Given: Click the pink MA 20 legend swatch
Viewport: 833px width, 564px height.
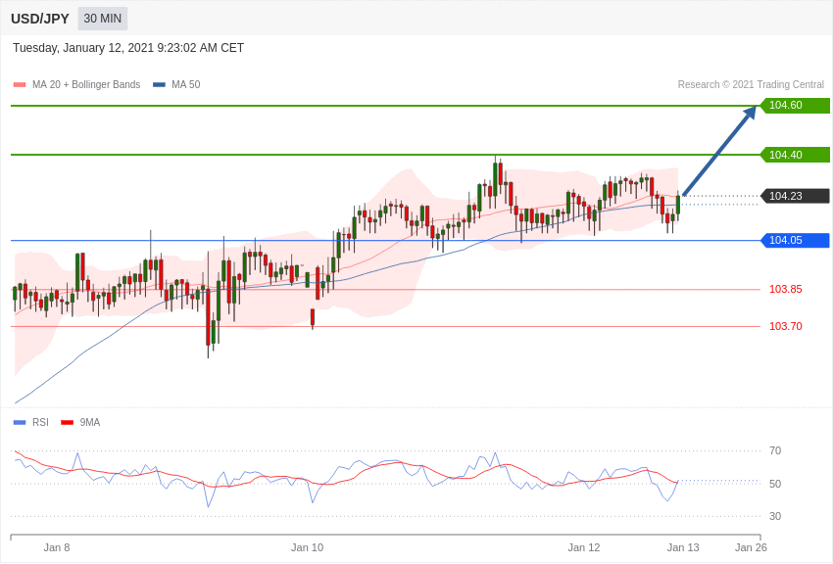Looking at the screenshot, I should pyautogui.click(x=20, y=84).
